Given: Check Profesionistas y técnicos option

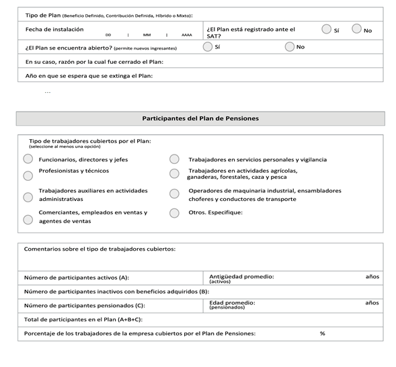Looking at the screenshot, I should click(28, 175).
